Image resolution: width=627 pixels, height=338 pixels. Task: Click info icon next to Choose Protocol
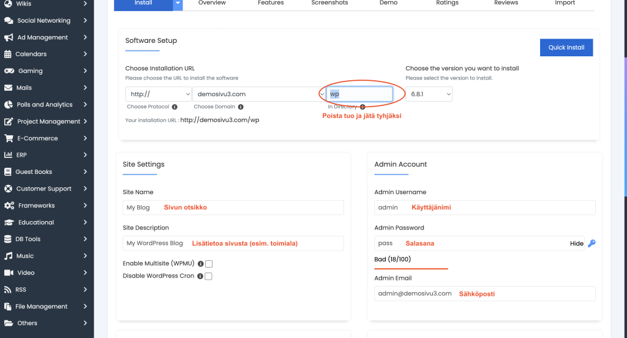click(175, 107)
